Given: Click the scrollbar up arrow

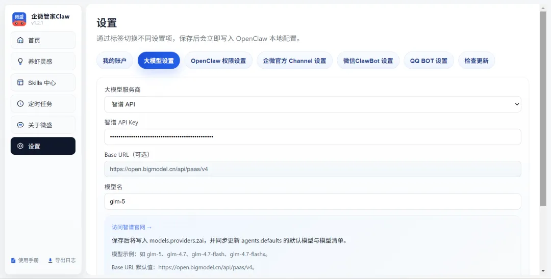Looking at the screenshot, I should pos(543,7).
